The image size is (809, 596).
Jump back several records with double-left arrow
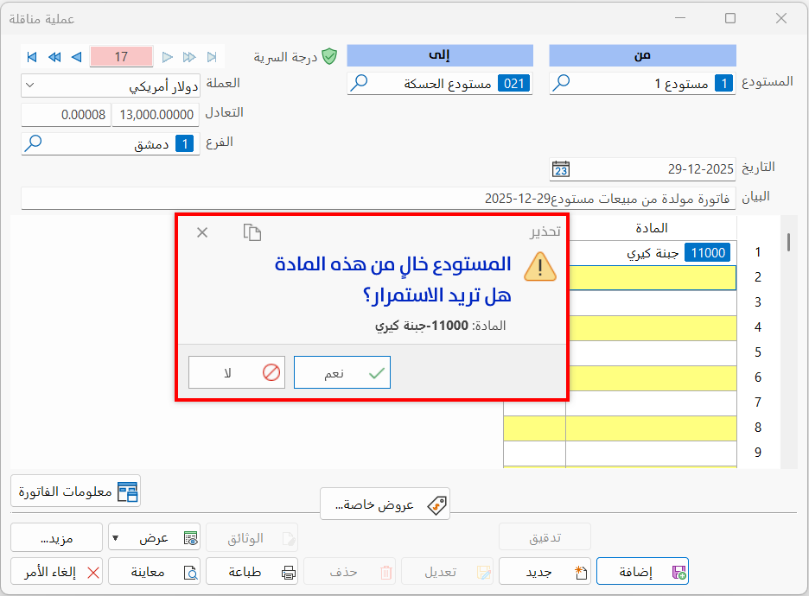54,57
